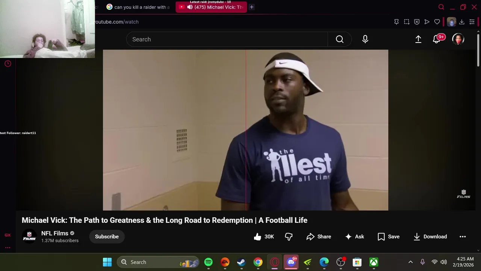Open History clock icon in sidebar
The width and height of the screenshot is (481, 271).
click(x=8, y=64)
